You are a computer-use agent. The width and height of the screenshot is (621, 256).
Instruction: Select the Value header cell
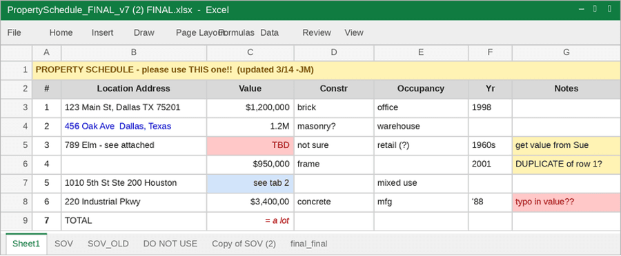pos(250,89)
